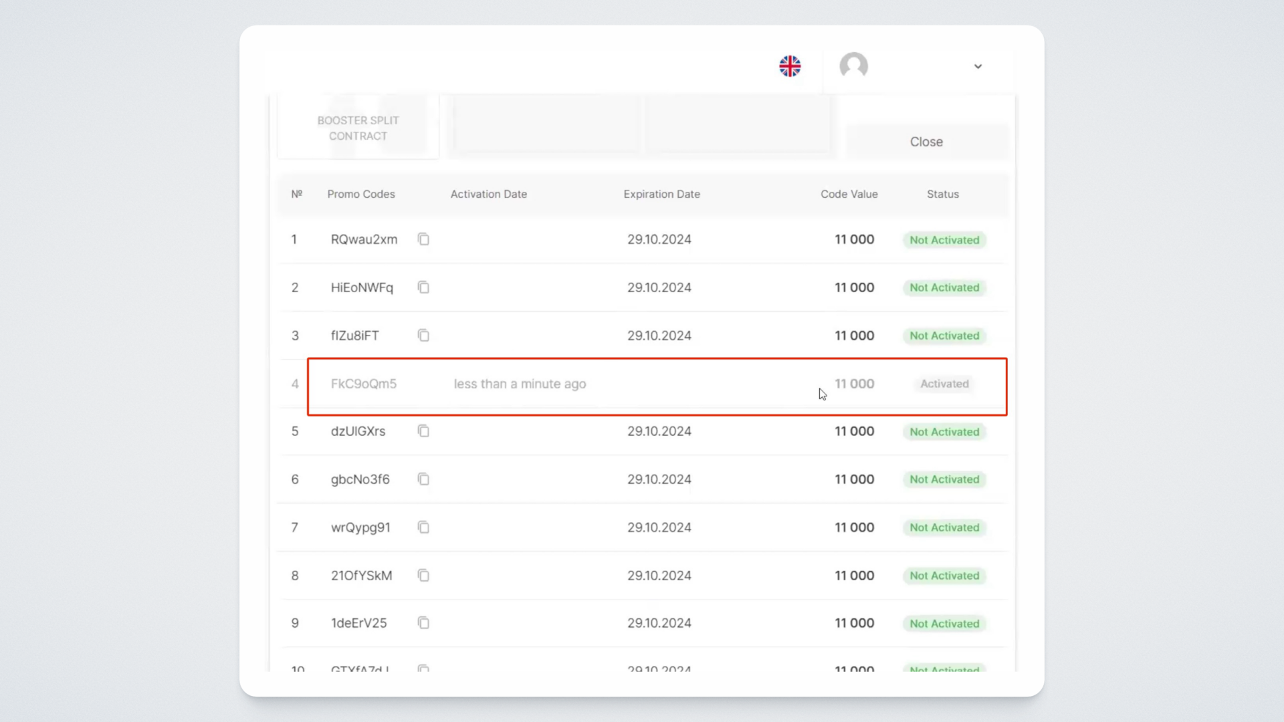Copy promo code dzUlGXrs

[423, 431]
